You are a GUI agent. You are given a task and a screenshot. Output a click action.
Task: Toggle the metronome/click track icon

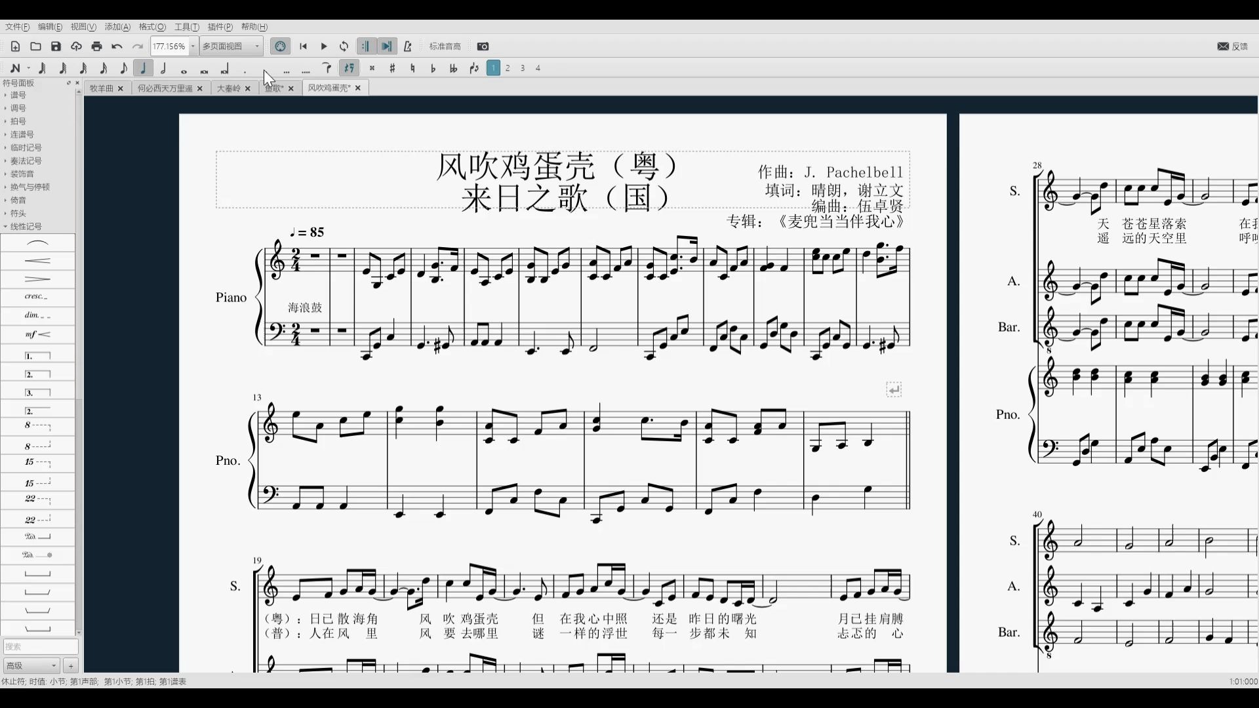coord(408,46)
